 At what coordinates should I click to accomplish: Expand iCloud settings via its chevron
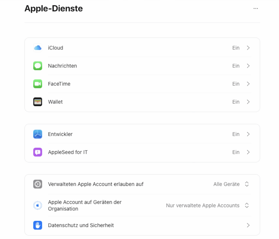[248, 48]
